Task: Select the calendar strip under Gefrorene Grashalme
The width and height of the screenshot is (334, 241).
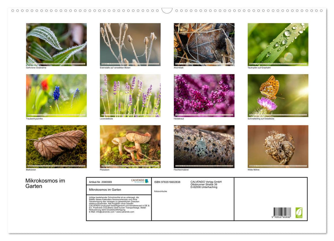Action: (56, 64)
